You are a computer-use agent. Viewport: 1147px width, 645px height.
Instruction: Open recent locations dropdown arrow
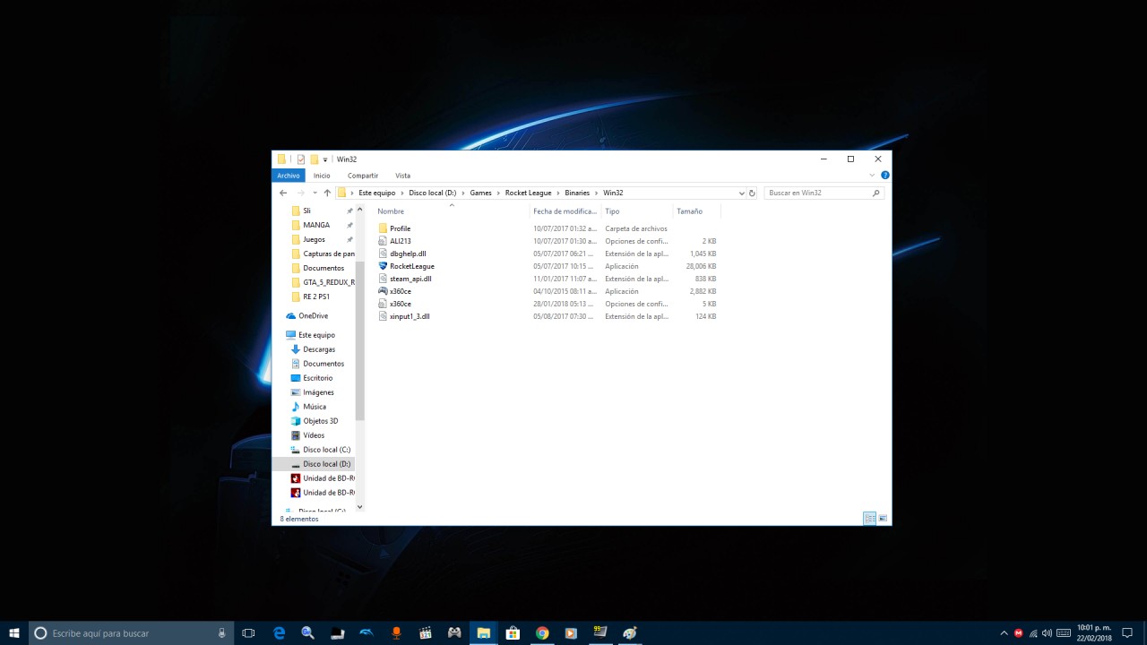(x=315, y=193)
